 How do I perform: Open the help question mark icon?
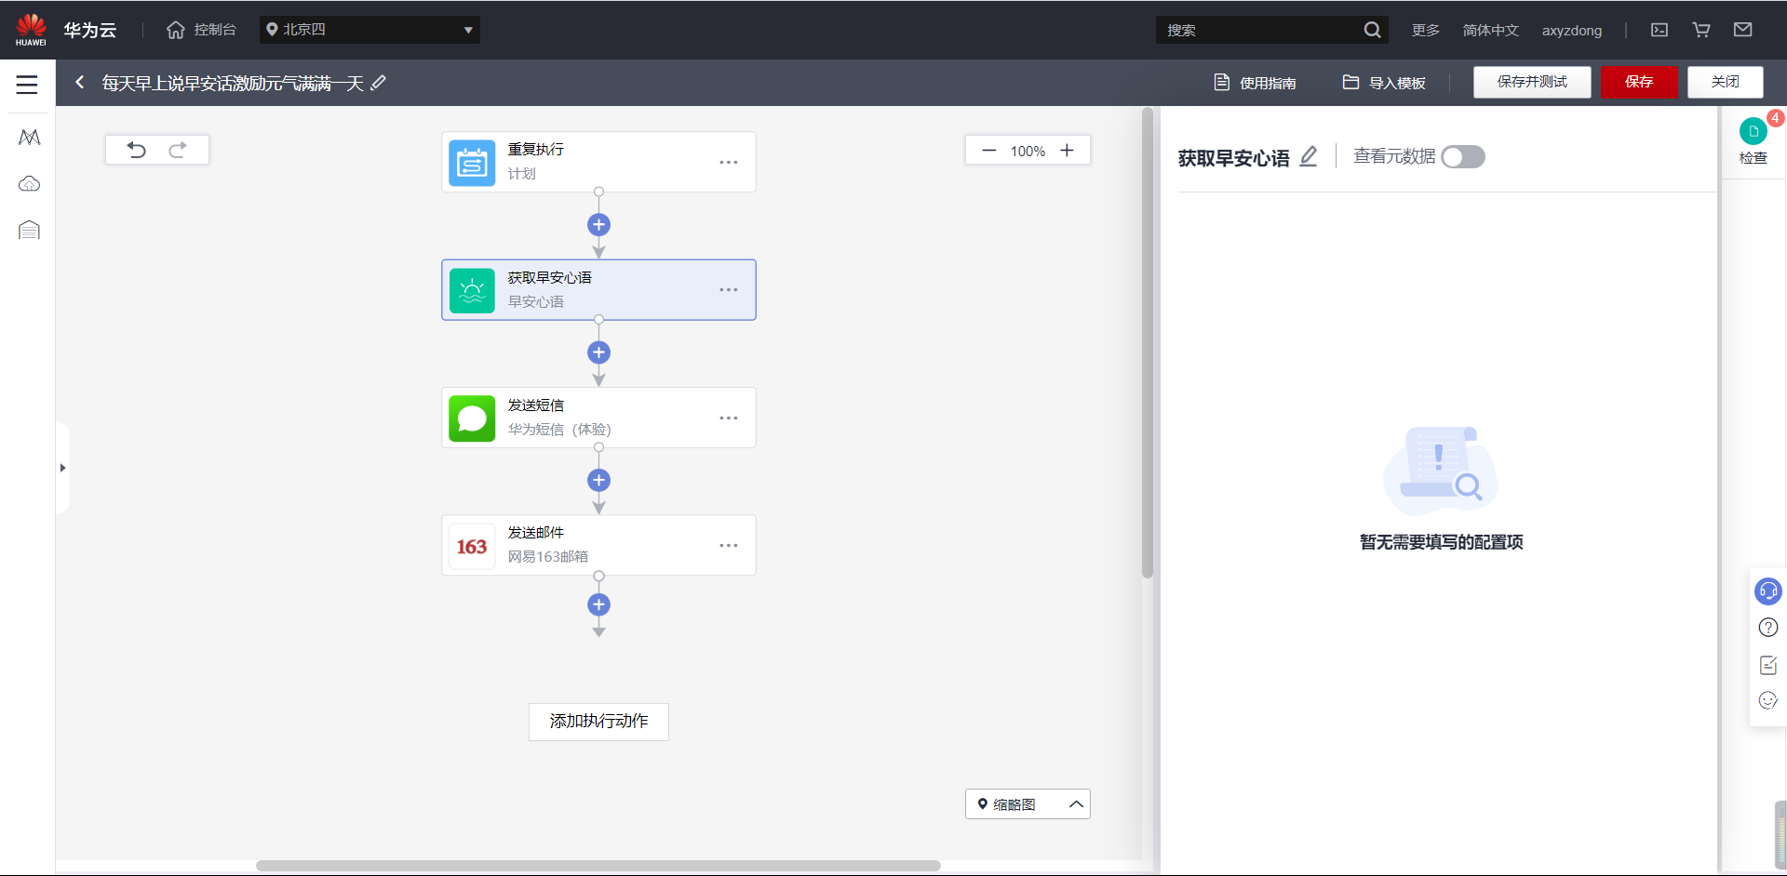point(1767,628)
